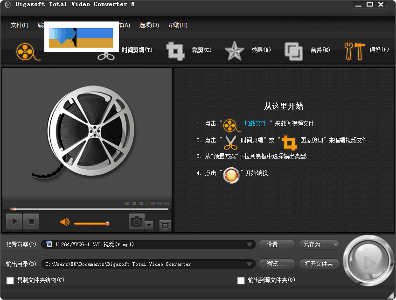The height and width of the screenshot is (300, 396).
Task: Click the film reel icon in step 1
Action: click(231, 125)
